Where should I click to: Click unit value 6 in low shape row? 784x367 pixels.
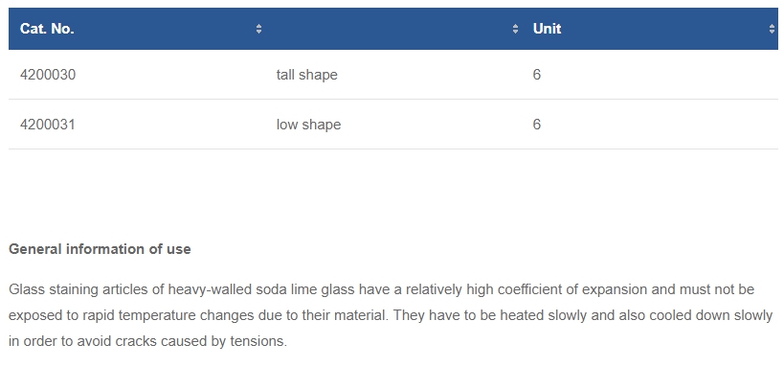tap(536, 125)
